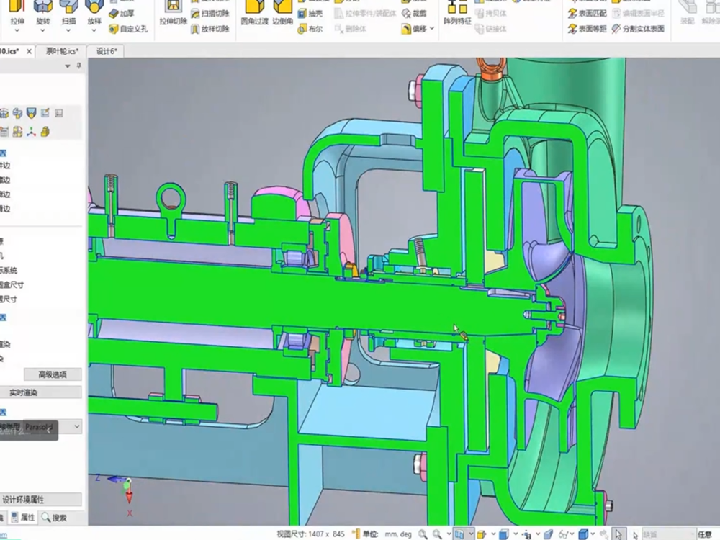Open the Parasolid kernel type dropdown
The width and height of the screenshot is (720, 540).
pos(77,427)
